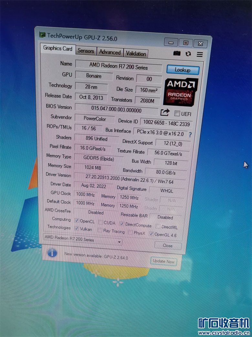This screenshot has height=337, width=252.
Task: Click the Default Clock row Memory value 1250 MHz
Action: coord(129,206)
